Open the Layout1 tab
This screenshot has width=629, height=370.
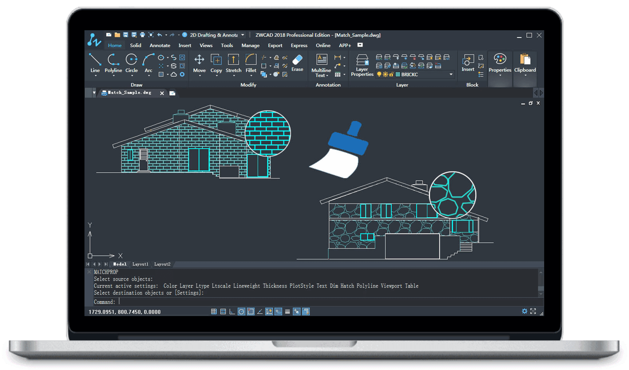[140, 264]
